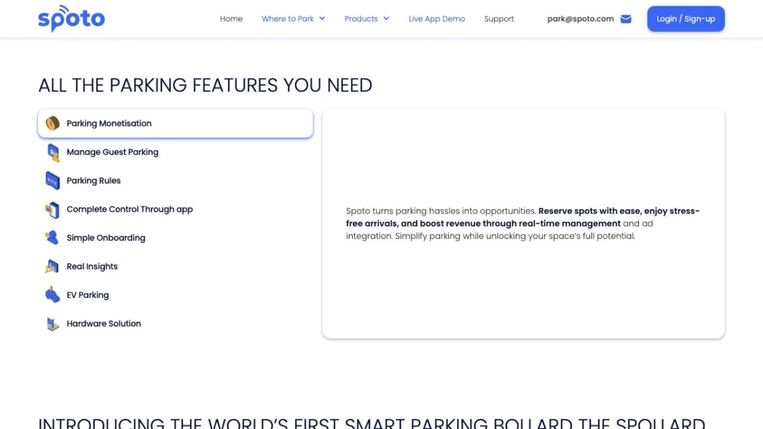Select the Simple Onboarding tab
The image size is (763, 429).
coord(175,238)
